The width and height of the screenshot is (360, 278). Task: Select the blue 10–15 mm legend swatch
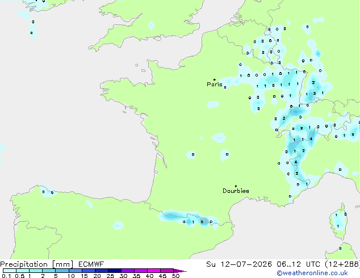click(76, 271)
